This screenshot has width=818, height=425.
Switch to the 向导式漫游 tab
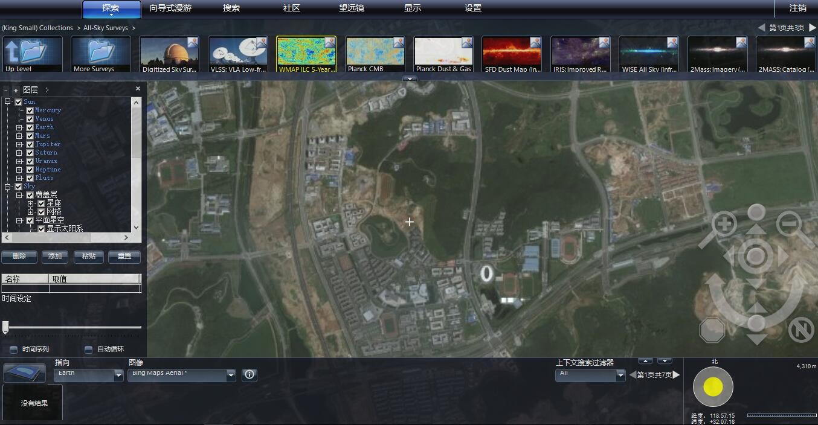[x=170, y=8]
